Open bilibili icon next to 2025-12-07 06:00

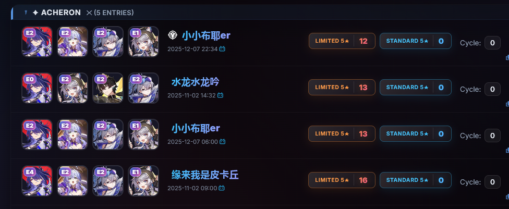point(222,142)
